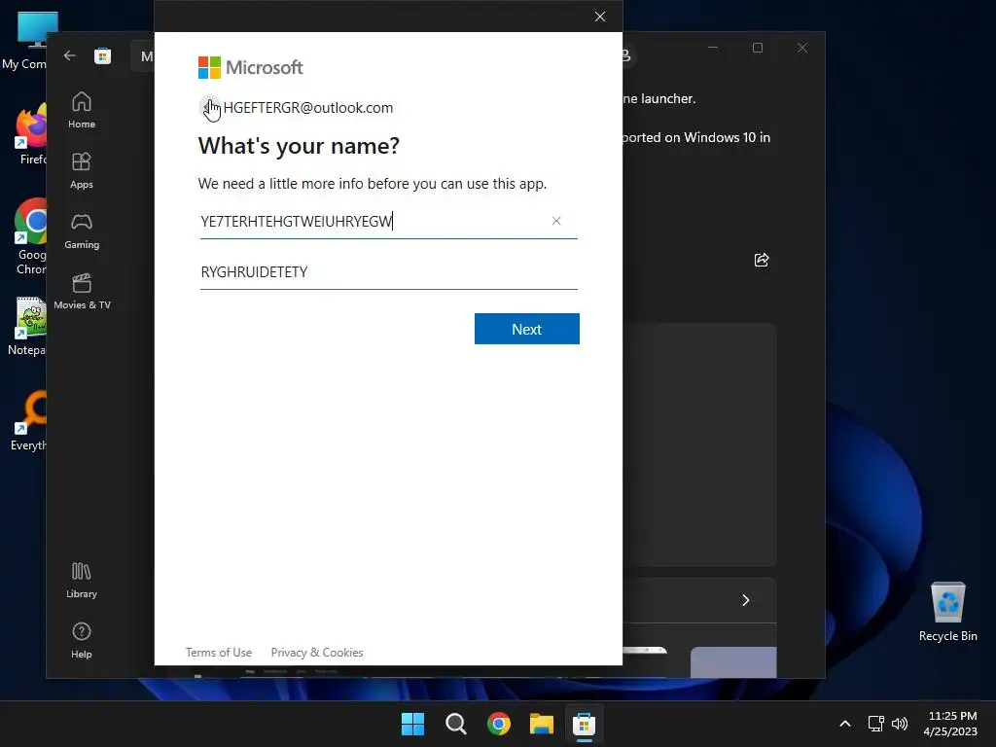Select the Everything desktop shortcut
The width and height of the screenshot is (996, 747).
29,420
